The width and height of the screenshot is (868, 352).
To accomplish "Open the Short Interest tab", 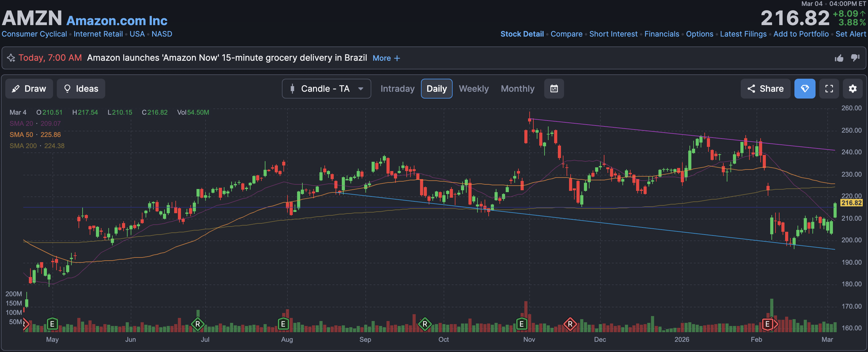I will pyautogui.click(x=613, y=34).
